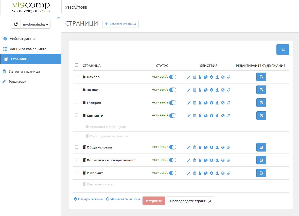This screenshot has height=216, width=299.
Task: Toggle the active status switch for Начало
Action: point(173,77)
